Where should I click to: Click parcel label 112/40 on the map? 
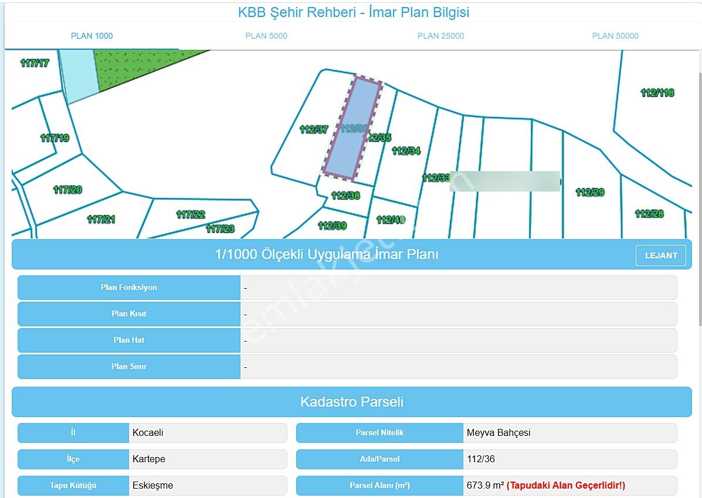pyautogui.click(x=391, y=220)
